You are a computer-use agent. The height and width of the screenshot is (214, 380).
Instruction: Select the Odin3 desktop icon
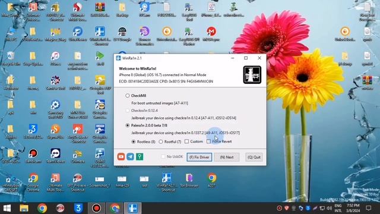pos(100,158)
